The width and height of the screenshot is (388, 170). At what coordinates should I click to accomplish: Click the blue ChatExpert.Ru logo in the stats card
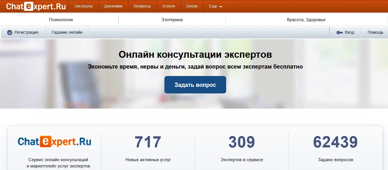[54, 142]
